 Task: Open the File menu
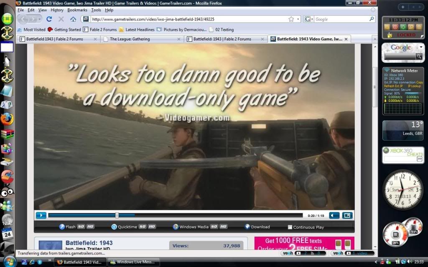click(x=20, y=10)
